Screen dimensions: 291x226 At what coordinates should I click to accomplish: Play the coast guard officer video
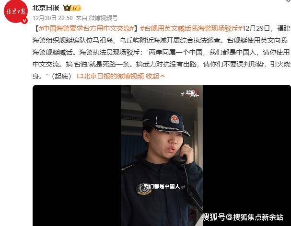pos(162,155)
